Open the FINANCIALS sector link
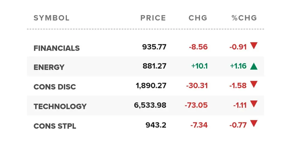 (57, 48)
